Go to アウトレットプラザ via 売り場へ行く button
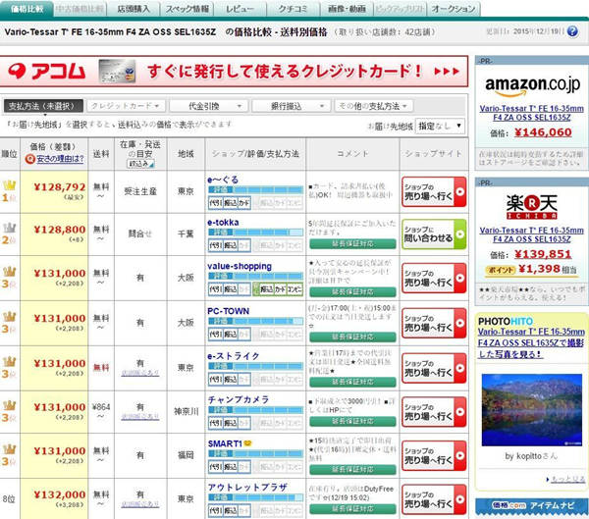589x519 pixels. click(x=434, y=499)
